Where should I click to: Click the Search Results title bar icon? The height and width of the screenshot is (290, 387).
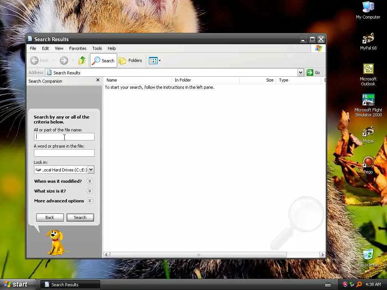coord(30,39)
